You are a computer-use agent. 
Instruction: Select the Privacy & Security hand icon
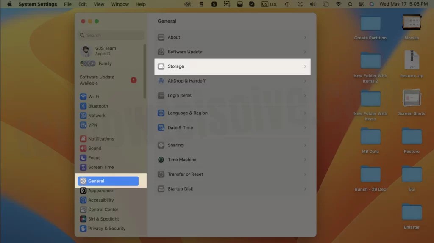[83, 228]
